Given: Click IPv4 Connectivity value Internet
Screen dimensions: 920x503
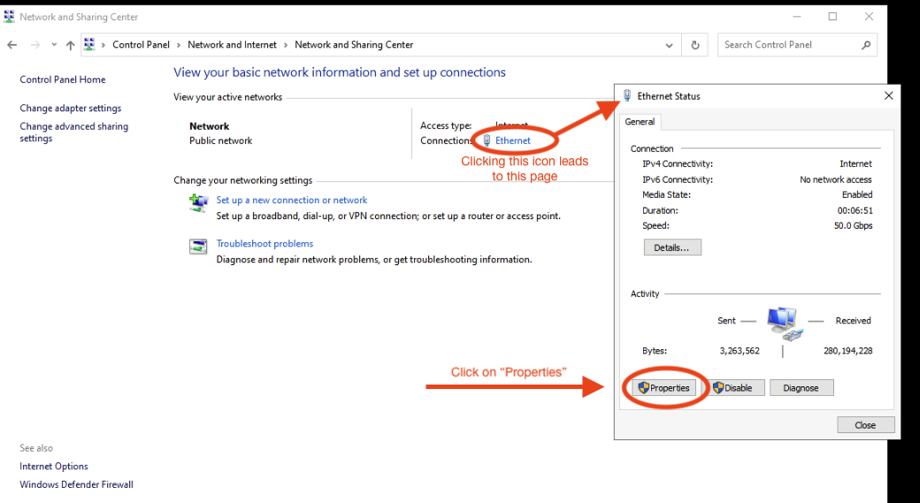Looking at the screenshot, I should [x=855, y=164].
